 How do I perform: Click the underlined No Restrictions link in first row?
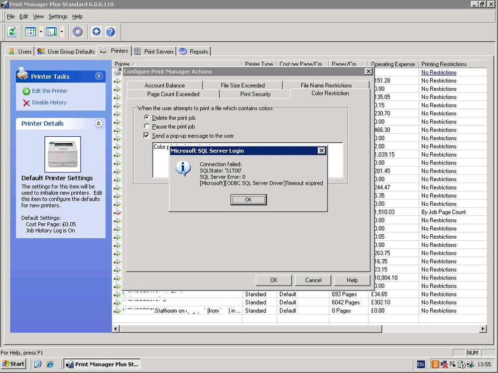pyautogui.click(x=439, y=72)
